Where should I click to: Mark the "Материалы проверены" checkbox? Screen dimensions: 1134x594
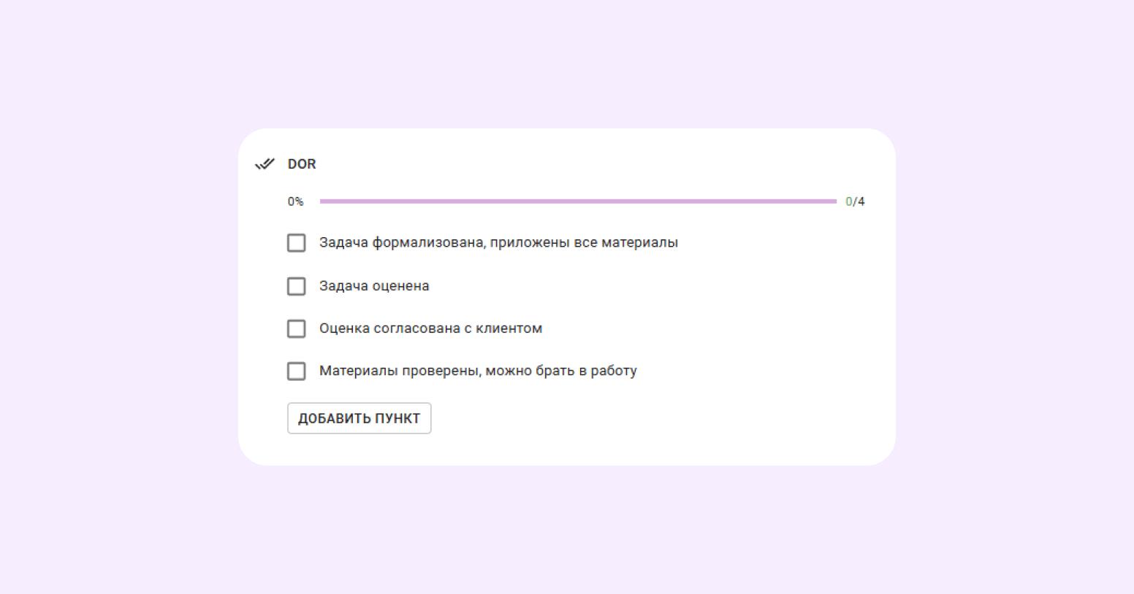pos(296,371)
